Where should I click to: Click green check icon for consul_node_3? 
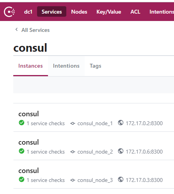pyautogui.click(x=21, y=180)
